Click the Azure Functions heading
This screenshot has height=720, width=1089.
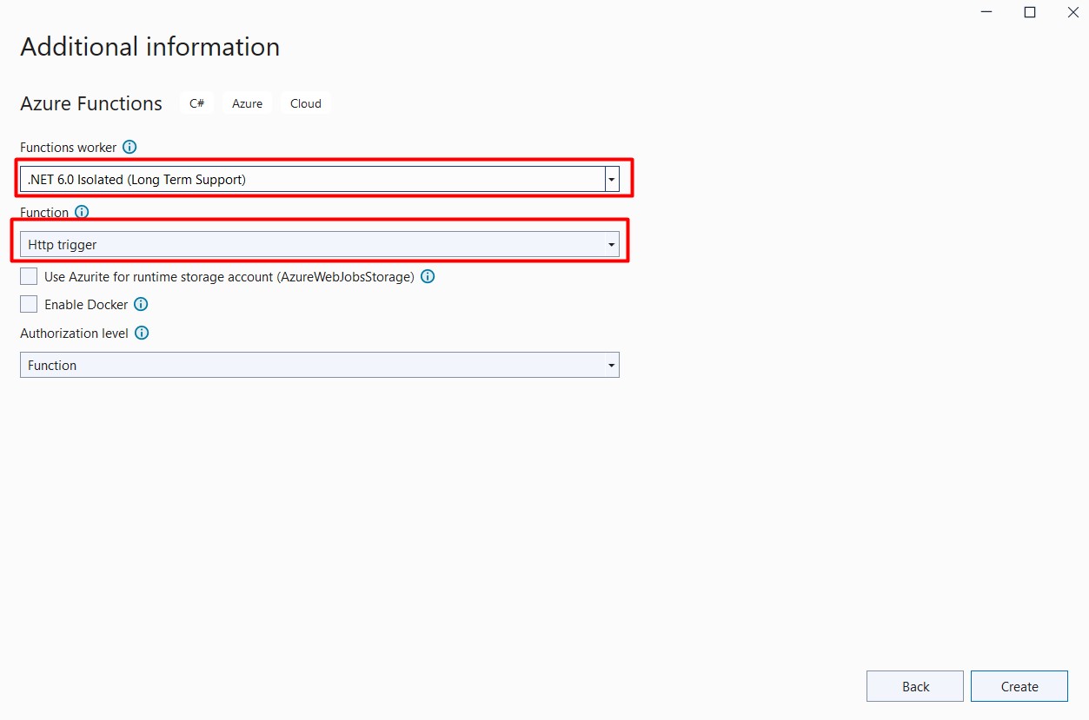(x=91, y=103)
